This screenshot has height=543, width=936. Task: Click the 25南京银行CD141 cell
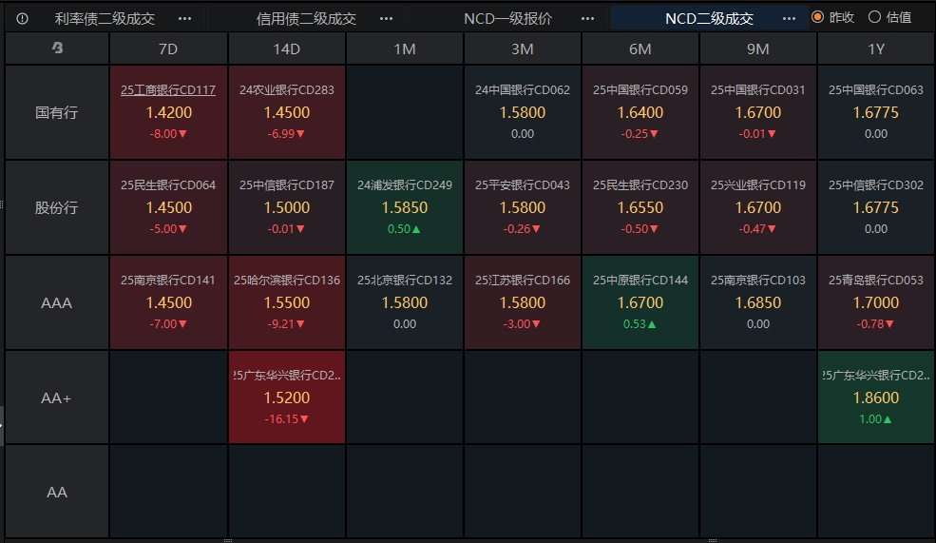[168, 302]
